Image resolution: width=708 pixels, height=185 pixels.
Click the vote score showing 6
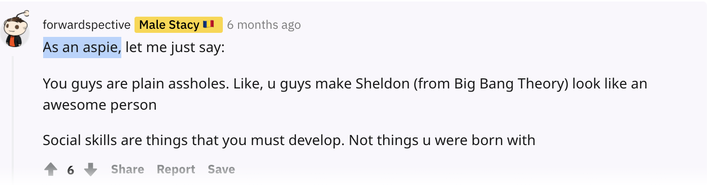coord(71,170)
